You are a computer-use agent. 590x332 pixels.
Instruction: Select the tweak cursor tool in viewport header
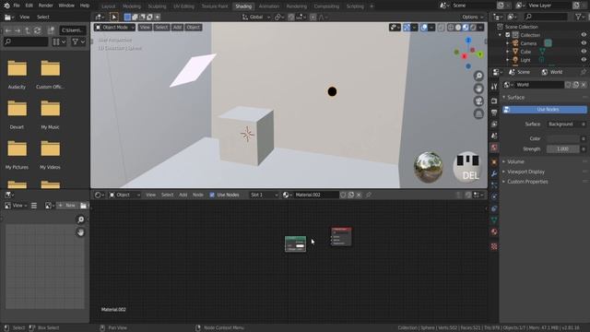[x=113, y=17]
